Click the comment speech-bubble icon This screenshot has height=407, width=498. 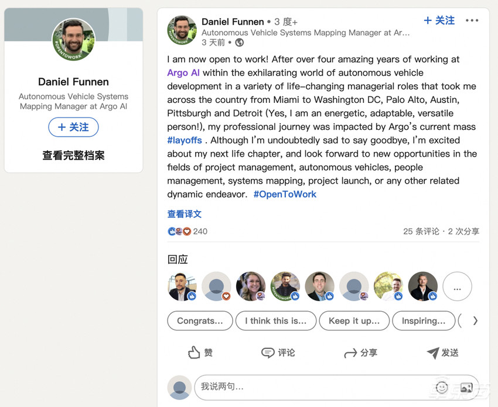point(268,353)
